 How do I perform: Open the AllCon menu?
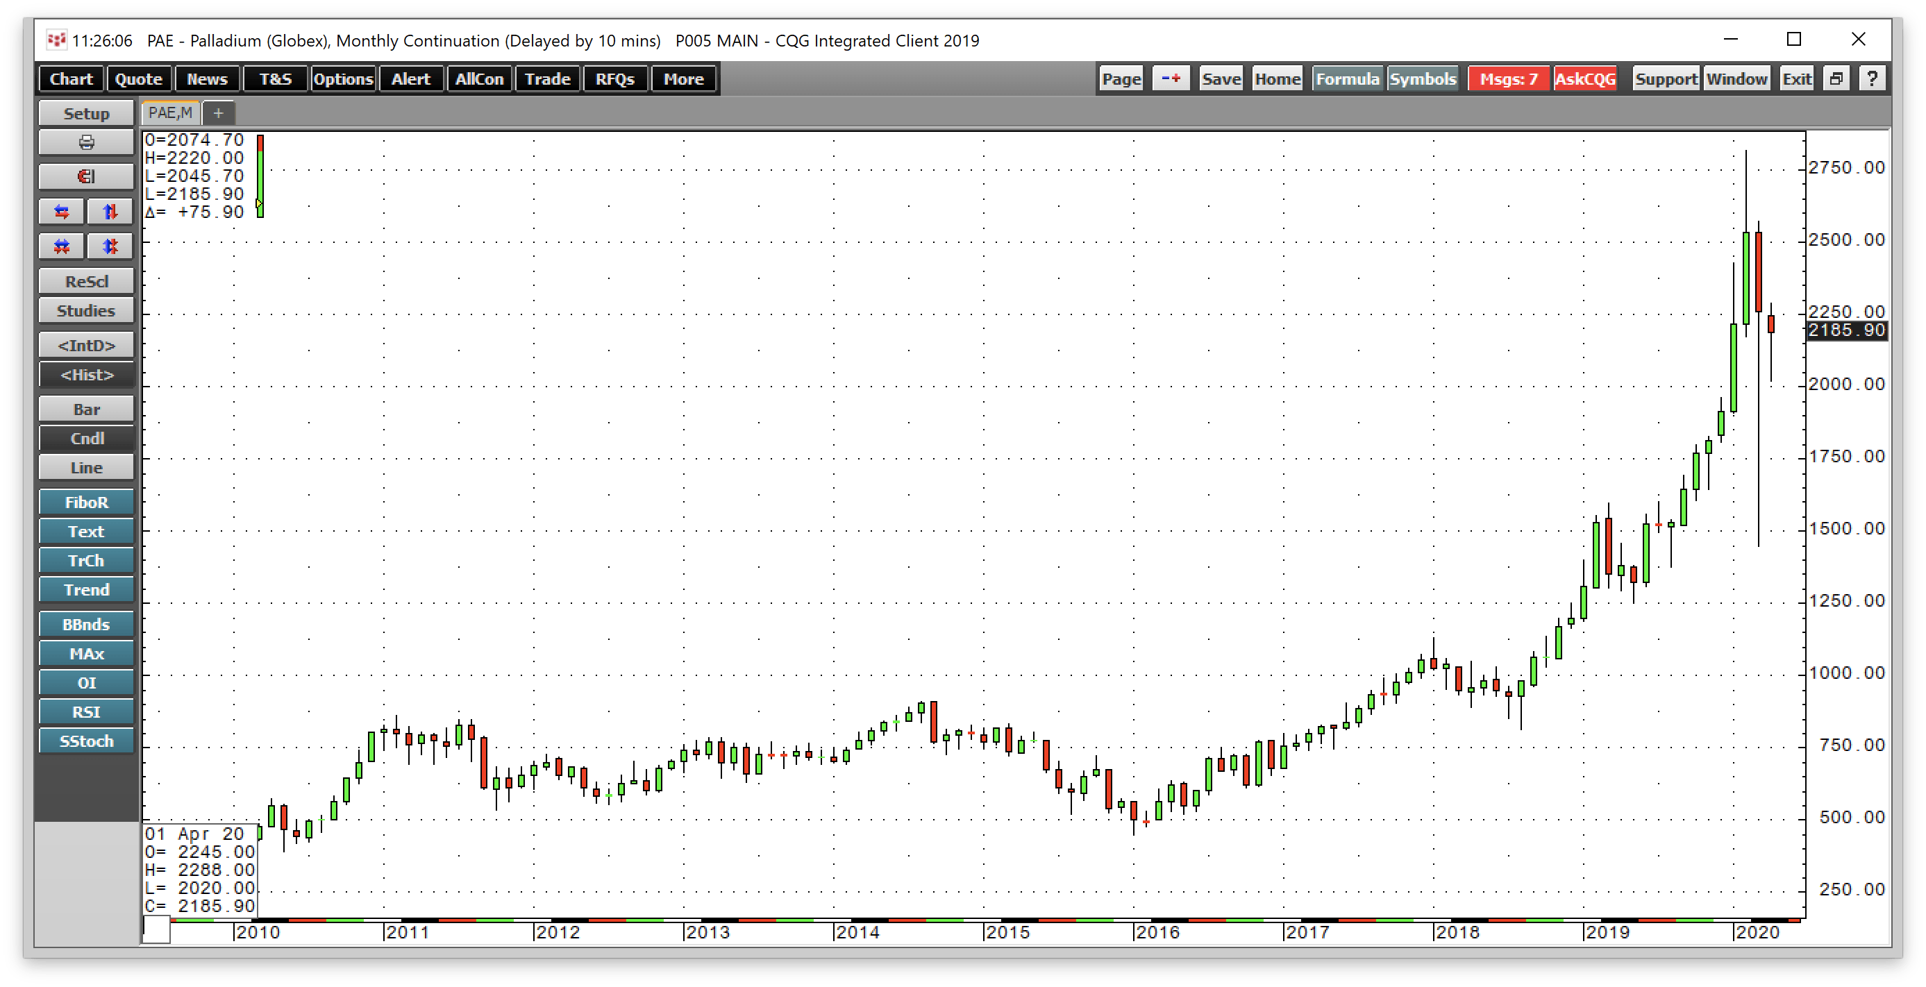point(479,78)
